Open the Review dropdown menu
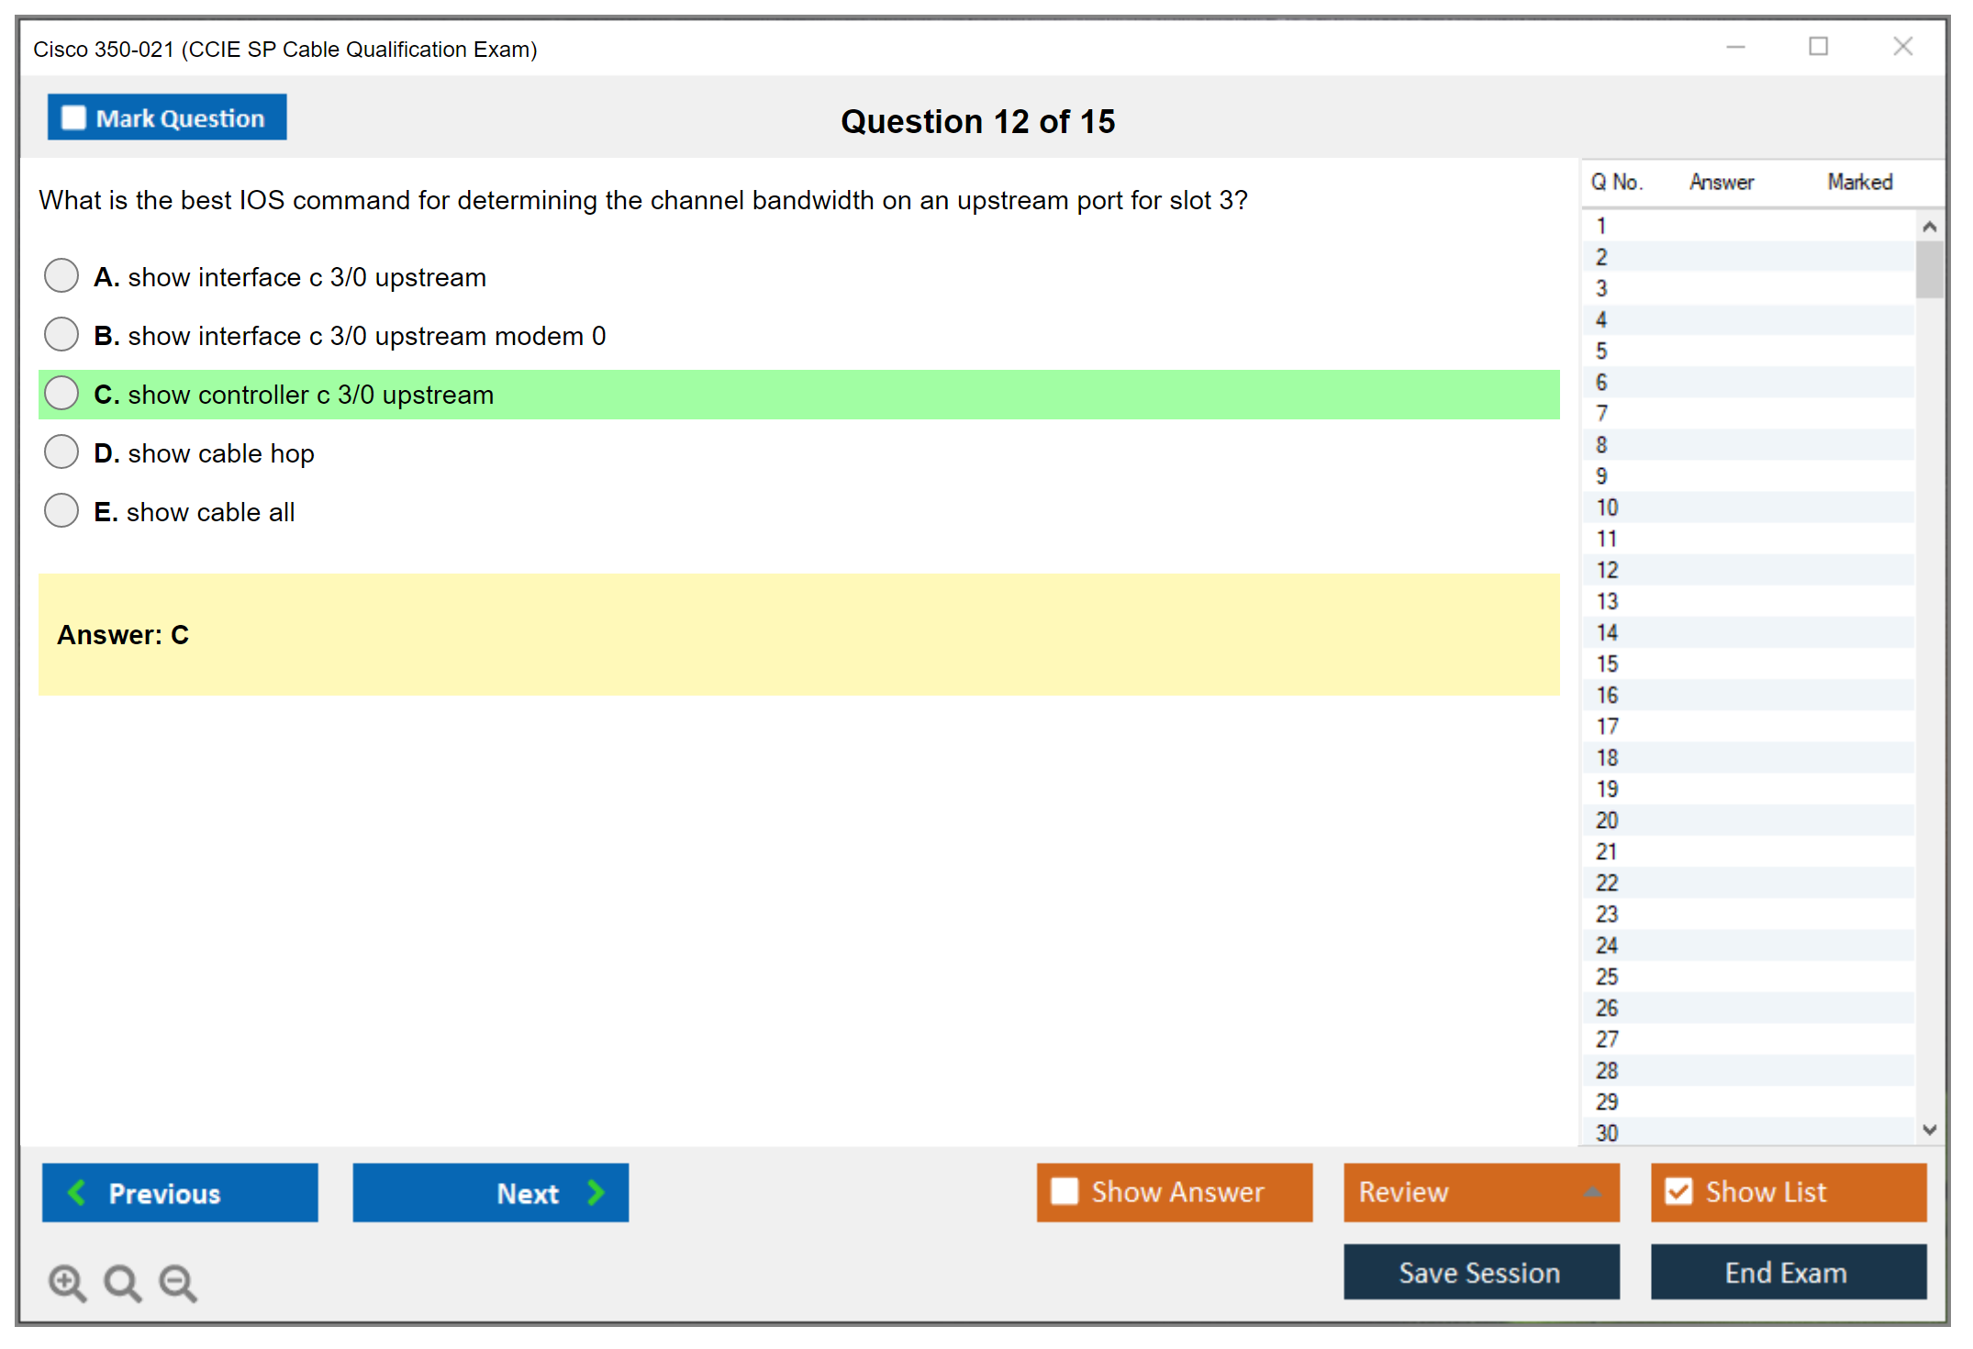Screen dimensions: 1973x1349 (x=1592, y=1192)
